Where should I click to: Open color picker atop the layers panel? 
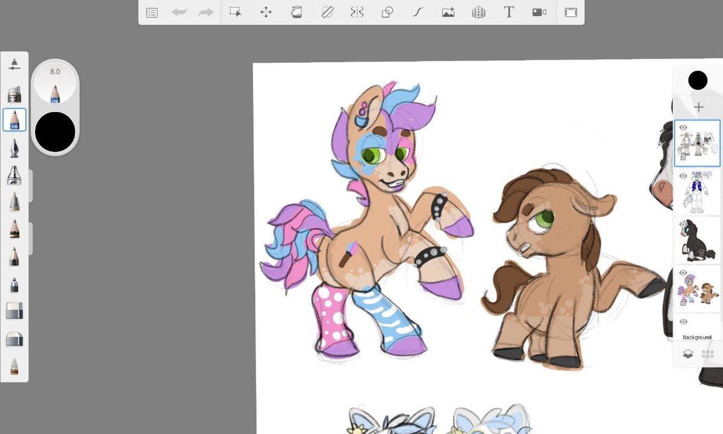coord(698,80)
